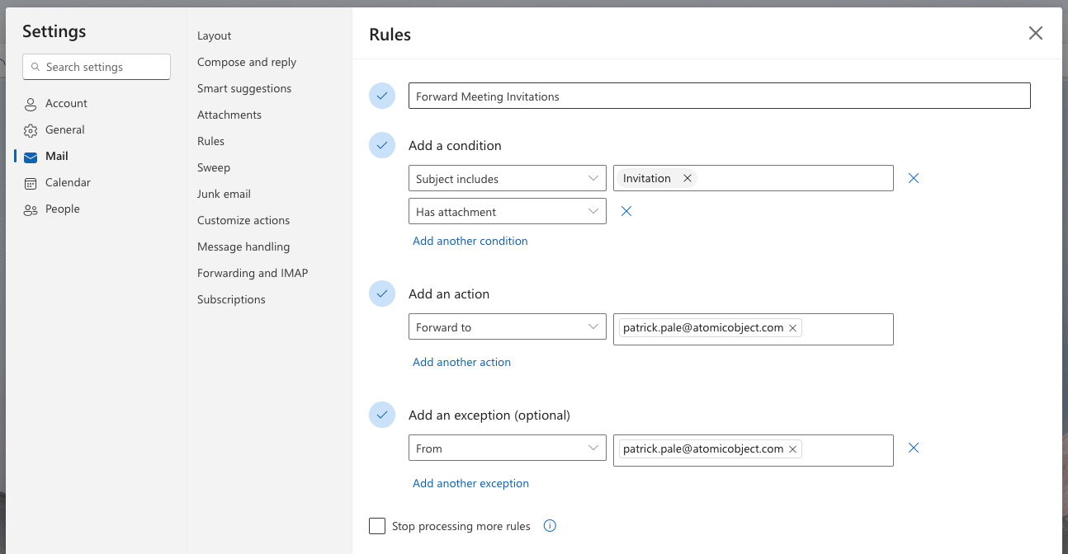Screen dimensions: 1068x554
Task: Click the search magnifier in Search settings
Action: pyautogui.click(x=35, y=66)
